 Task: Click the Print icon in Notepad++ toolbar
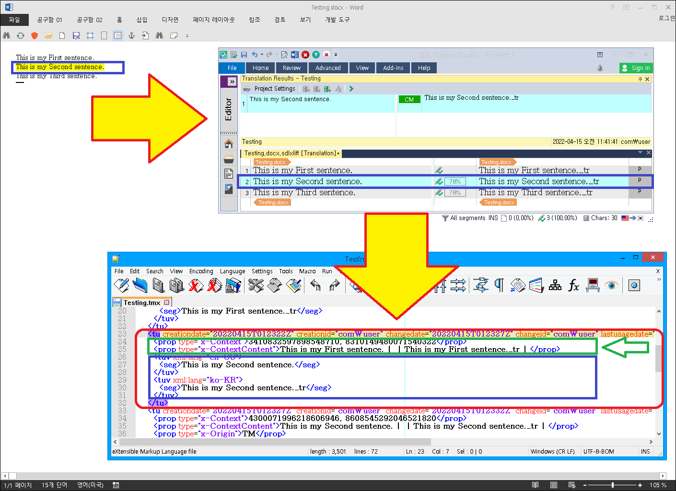(233, 285)
